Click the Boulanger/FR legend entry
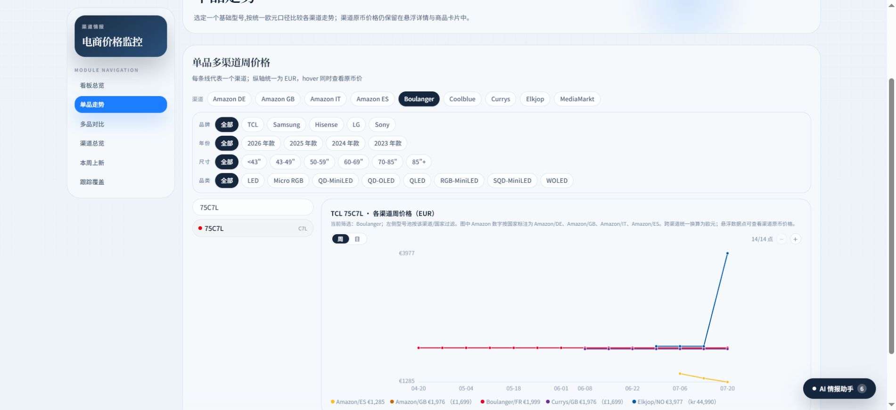Image resolution: width=896 pixels, height=410 pixels. 510,402
